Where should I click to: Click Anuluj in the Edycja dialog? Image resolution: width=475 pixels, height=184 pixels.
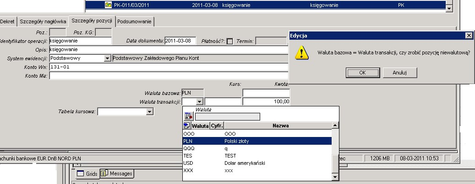(x=400, y=73)
